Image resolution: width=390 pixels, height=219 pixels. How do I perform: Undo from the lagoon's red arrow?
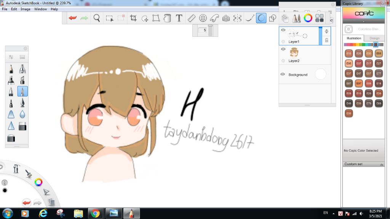point(26,203)
